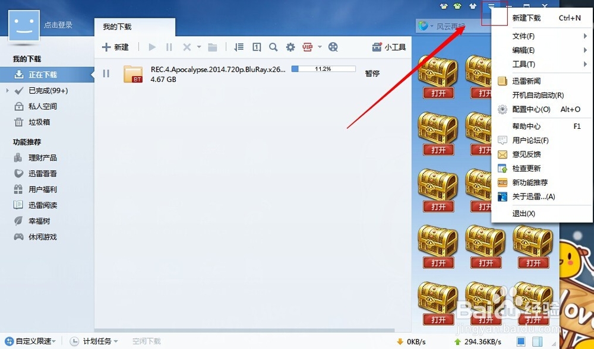
Task: Click the start download play icon
Action: (152, 47)
